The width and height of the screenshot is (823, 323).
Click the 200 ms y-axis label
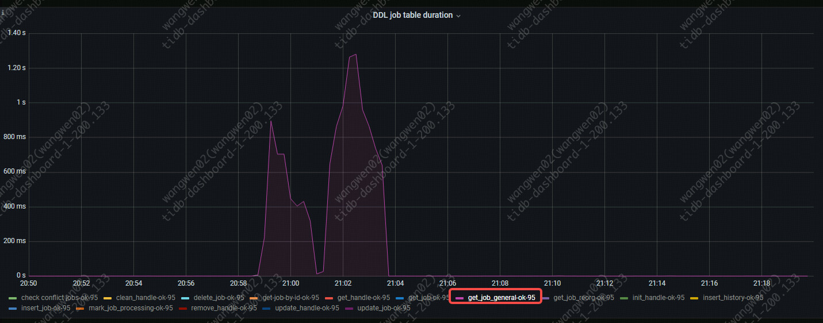(14, 241)
